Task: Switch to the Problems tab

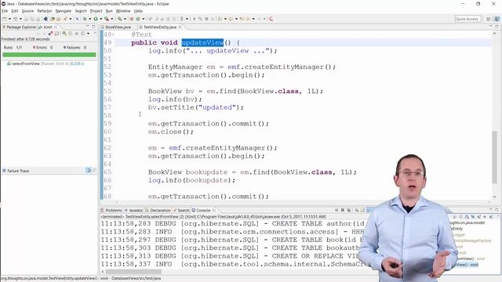Action: (111, 210)
